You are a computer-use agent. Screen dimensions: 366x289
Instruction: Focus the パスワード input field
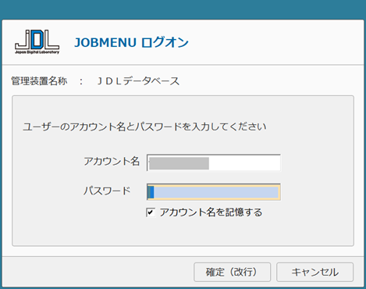[214, 192]
